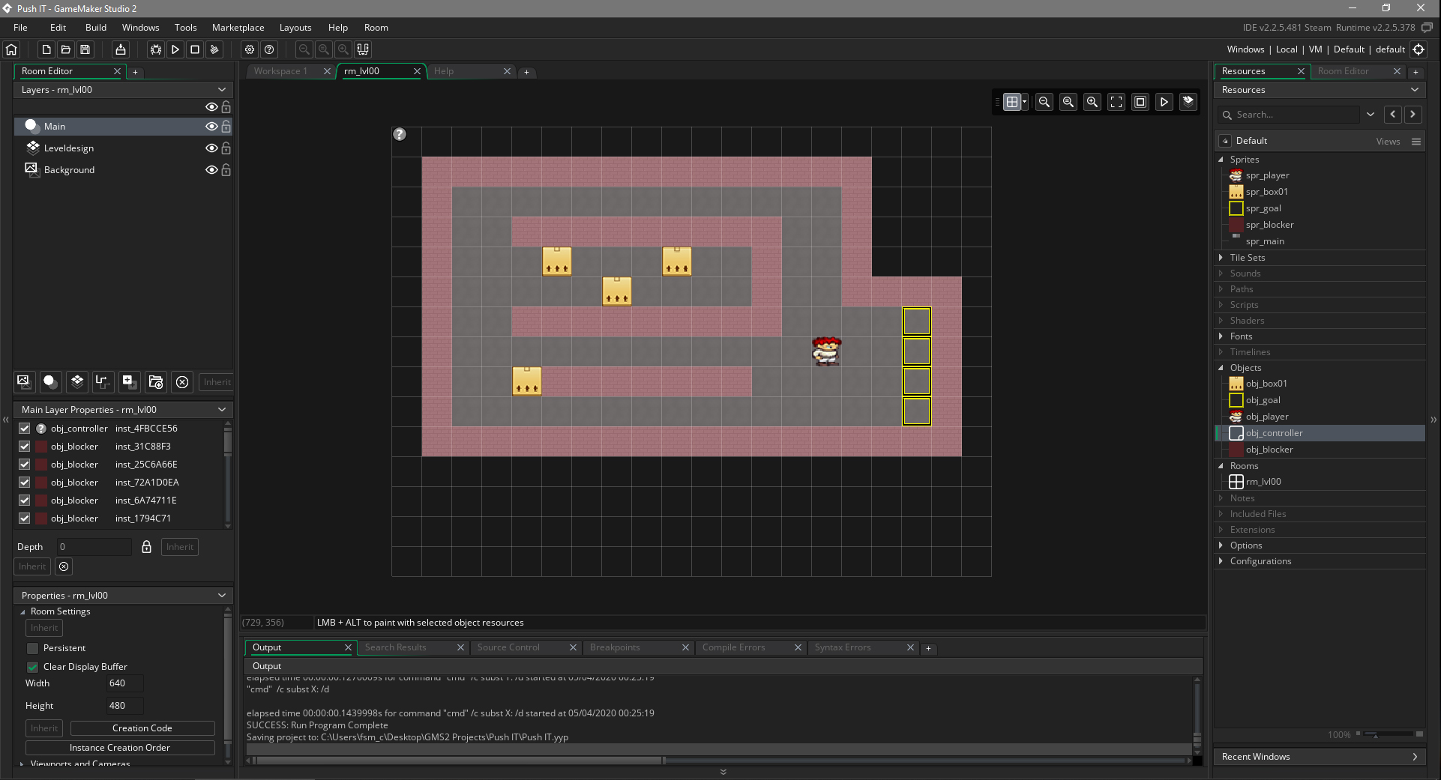Open Game Options gear icon

(250, 49)
